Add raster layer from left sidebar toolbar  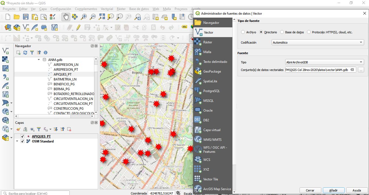coord(5,59)
